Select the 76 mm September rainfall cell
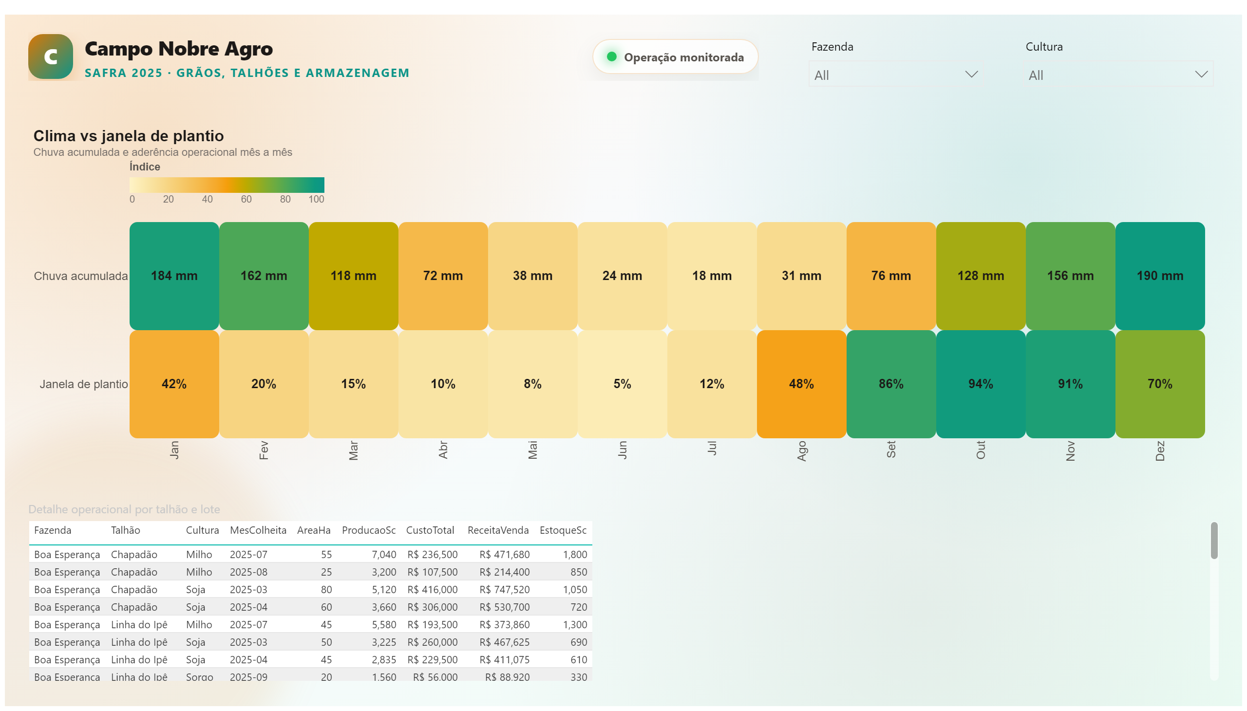Image resolution: width=1247 pixels, height=711 pixels. point(891,276)
